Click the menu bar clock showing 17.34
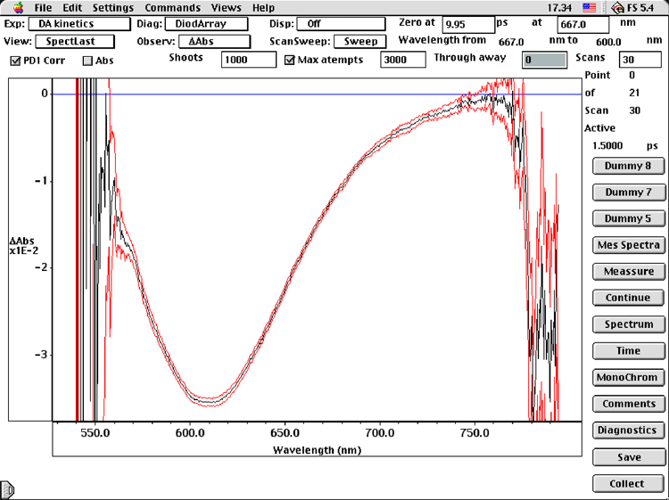 point(559,8)
